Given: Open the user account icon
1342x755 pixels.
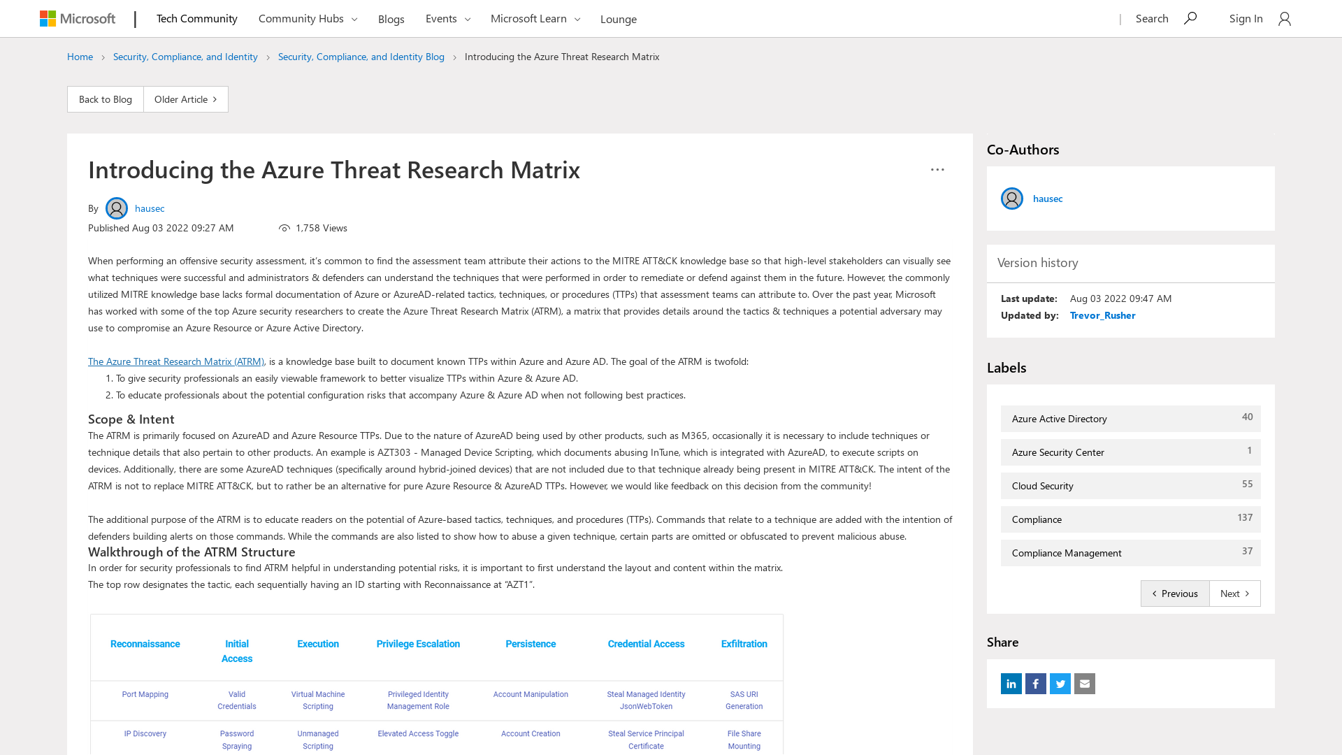Looking at the screenshot, I should coord(1285,19).
